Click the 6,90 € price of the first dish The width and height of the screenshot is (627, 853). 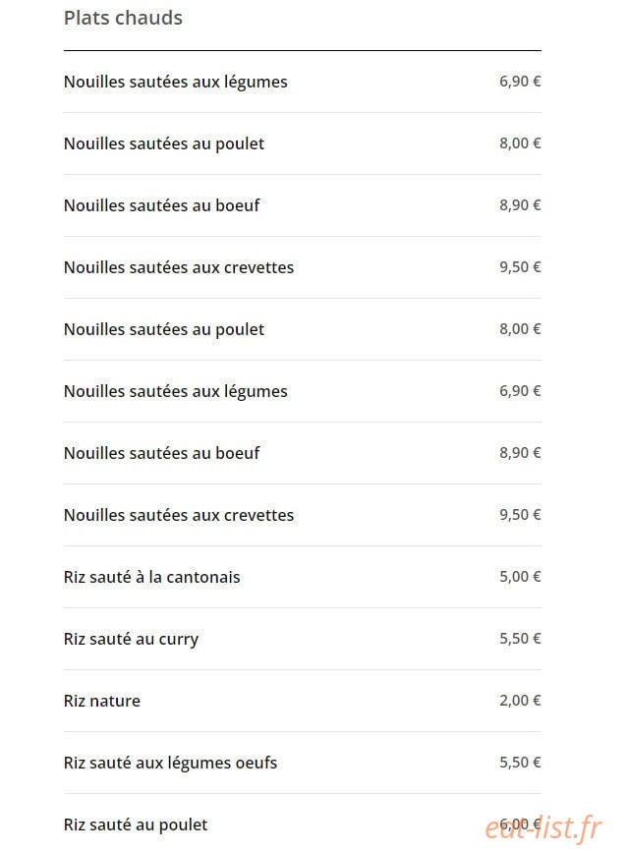(520, 82)
